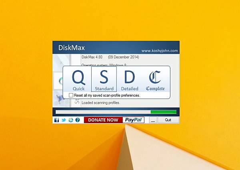Screen dimensions: 240x170
Task: Minimize DiskMax with the underscore button
Action: click(153, 120)
